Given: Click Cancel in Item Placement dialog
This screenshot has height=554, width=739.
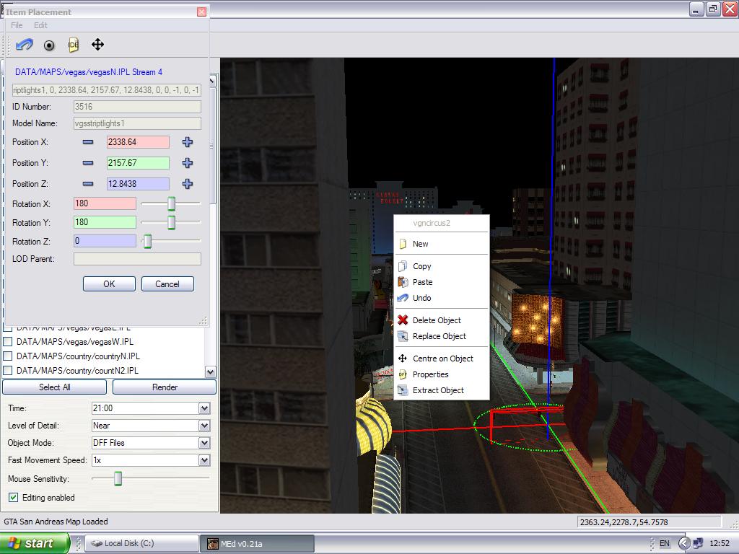Looking at the screenshot, I should click(167, 284).
